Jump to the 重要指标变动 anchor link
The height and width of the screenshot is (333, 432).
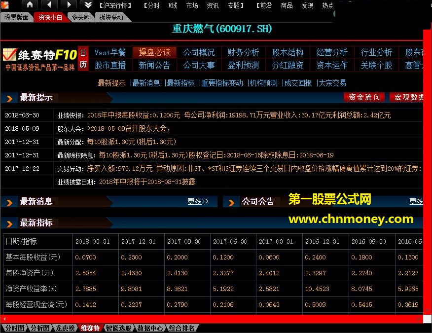tap(222, 83)
